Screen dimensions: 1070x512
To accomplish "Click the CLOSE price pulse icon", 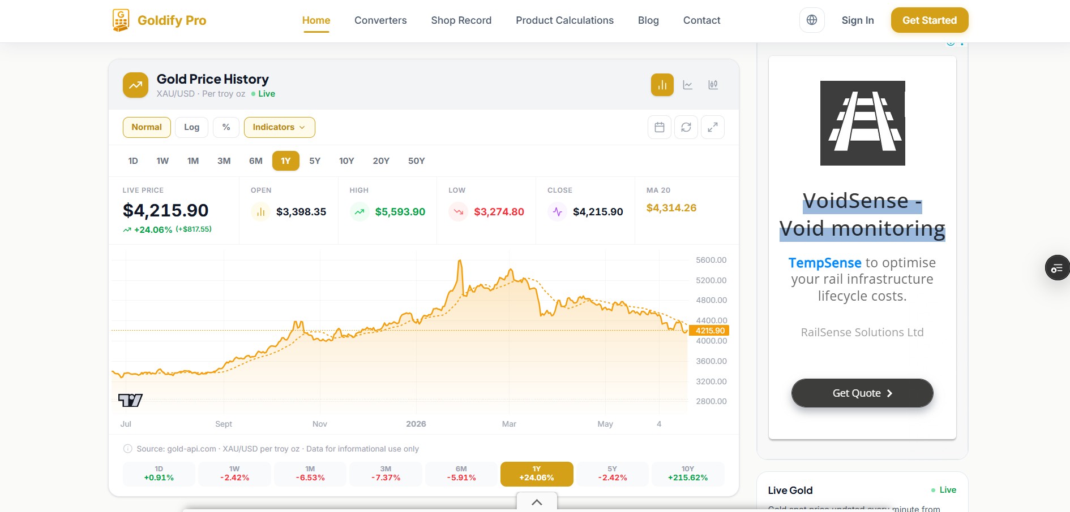I will 558,212.
